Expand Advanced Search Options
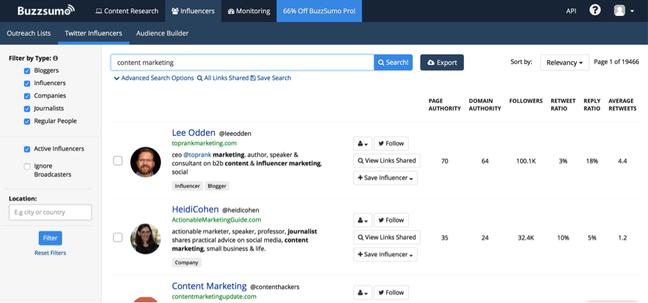This screenshot has height=303, width=648. pyautogui.click(x=154, y=79)
